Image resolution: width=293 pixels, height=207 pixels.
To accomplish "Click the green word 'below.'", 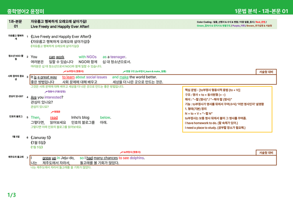I will 106,117.
